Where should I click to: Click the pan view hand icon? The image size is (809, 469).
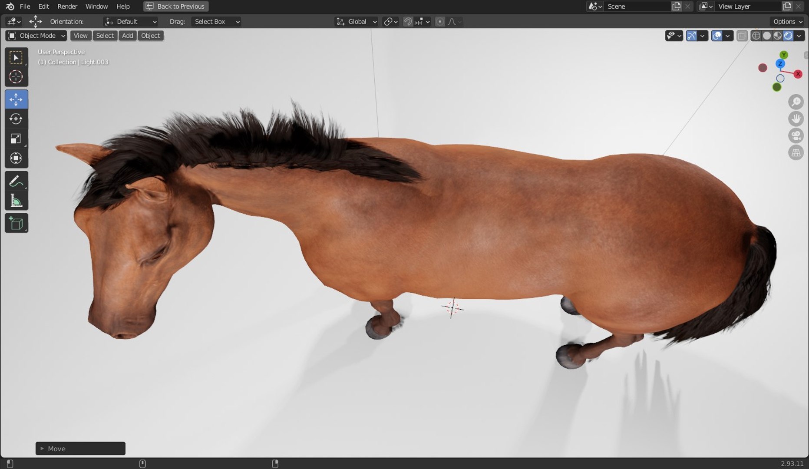tap(796, 119)
